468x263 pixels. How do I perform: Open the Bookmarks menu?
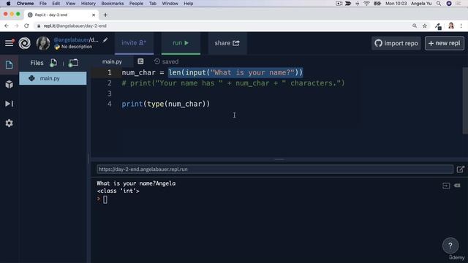point(113,4)
